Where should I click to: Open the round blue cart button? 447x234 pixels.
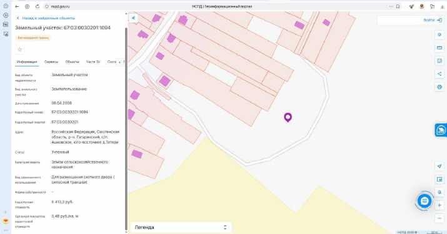424,201
